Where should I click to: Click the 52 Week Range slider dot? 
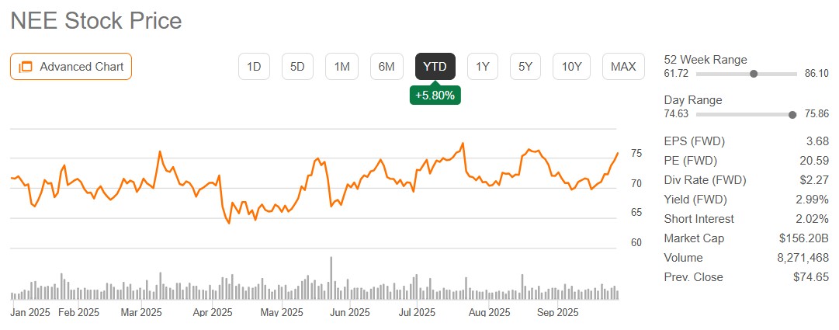754,74
